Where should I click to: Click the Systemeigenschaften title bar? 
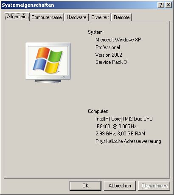click(x=79, y=5)
